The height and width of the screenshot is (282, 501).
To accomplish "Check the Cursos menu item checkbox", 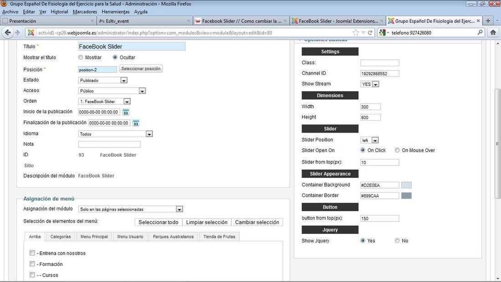I will [32, 275].
